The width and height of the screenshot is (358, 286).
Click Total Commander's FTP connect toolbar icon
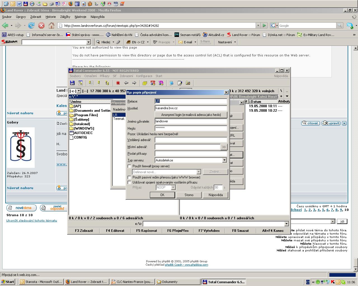point(153,83)
